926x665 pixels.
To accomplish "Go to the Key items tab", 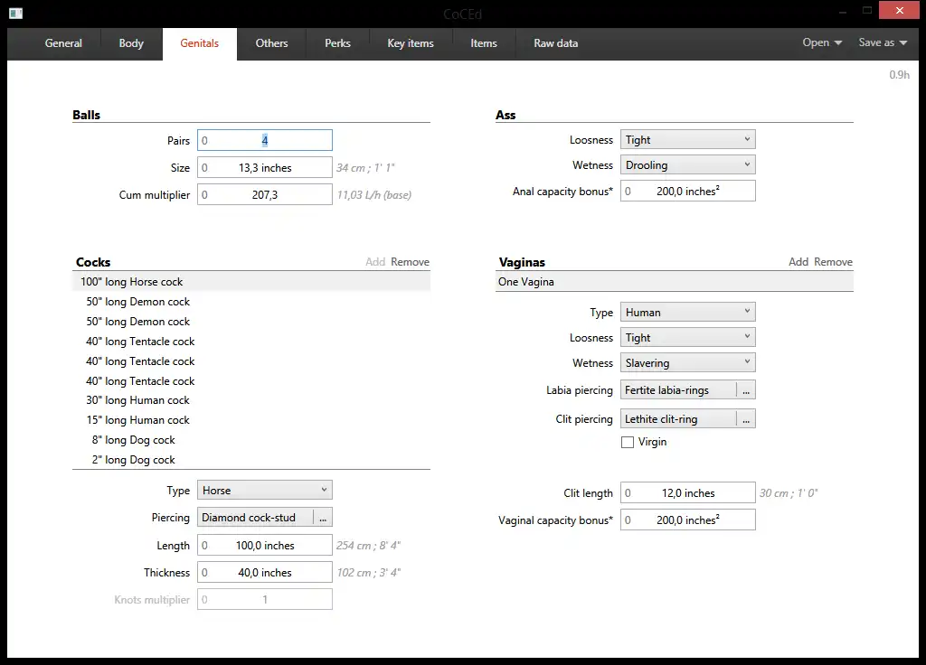I will tap(411, 43).
